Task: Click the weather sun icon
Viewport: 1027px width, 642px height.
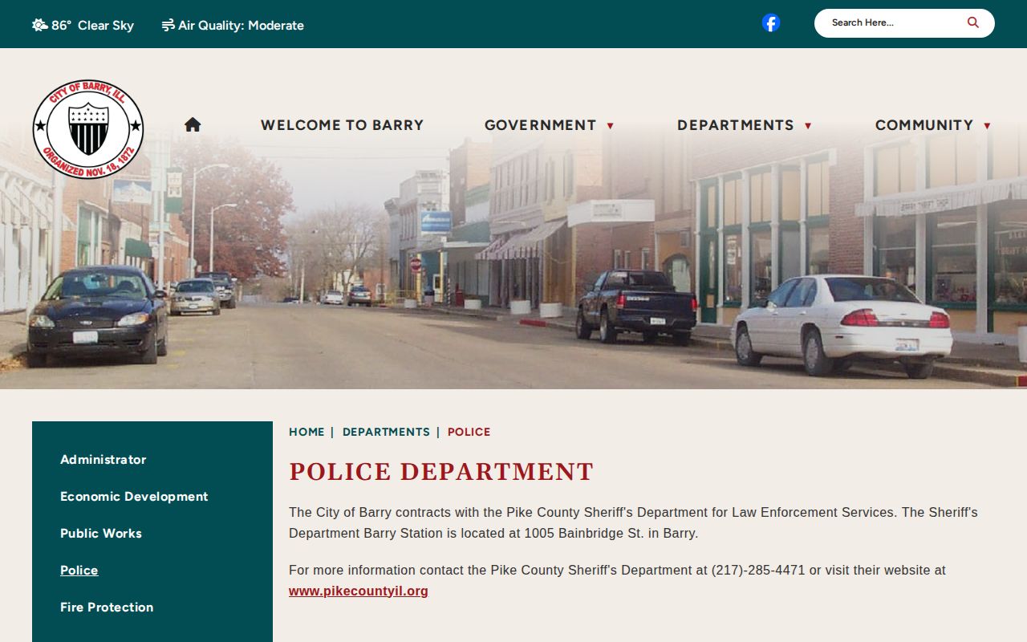Action: tap(39, 25)
